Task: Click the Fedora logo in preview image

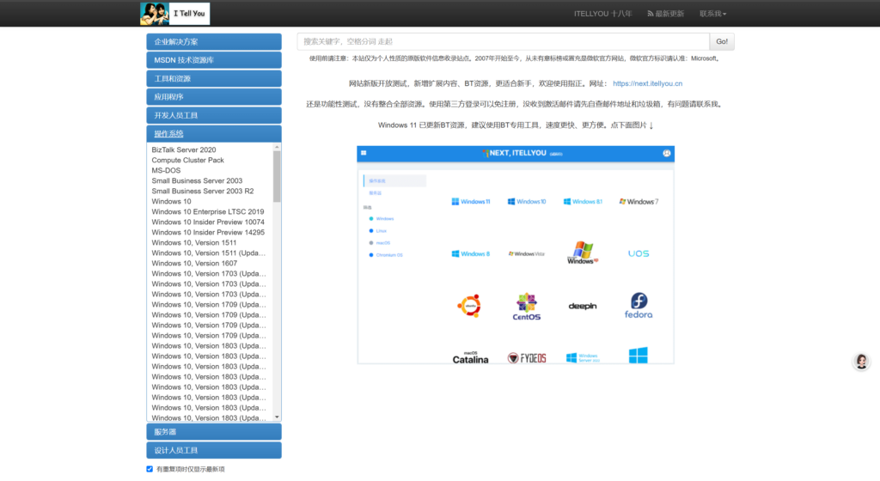Action: click(639, 306)
